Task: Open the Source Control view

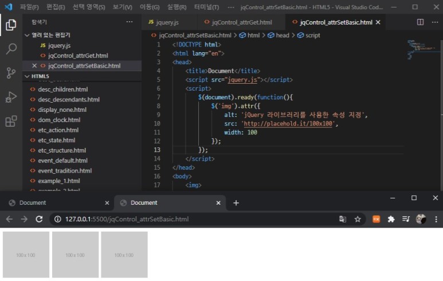Action: tap(11, 73)
